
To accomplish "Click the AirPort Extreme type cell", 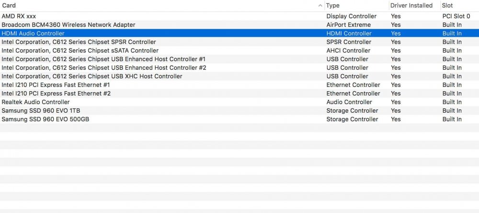I will click(349, 25).
